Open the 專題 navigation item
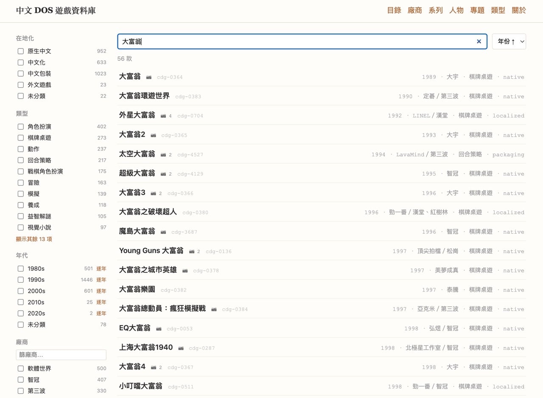 (x=477, y=10)
